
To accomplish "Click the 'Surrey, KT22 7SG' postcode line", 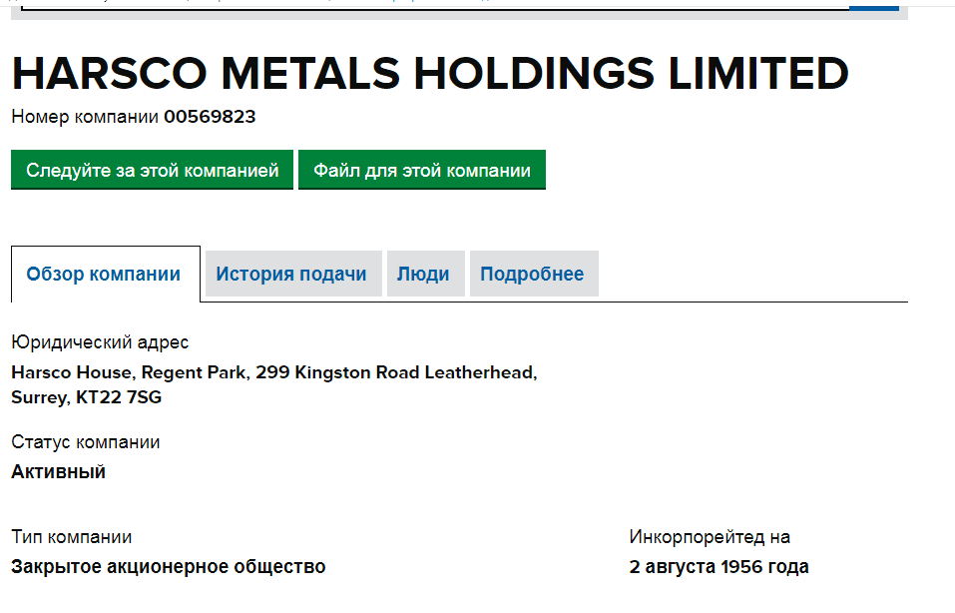I will click(86, 397).
